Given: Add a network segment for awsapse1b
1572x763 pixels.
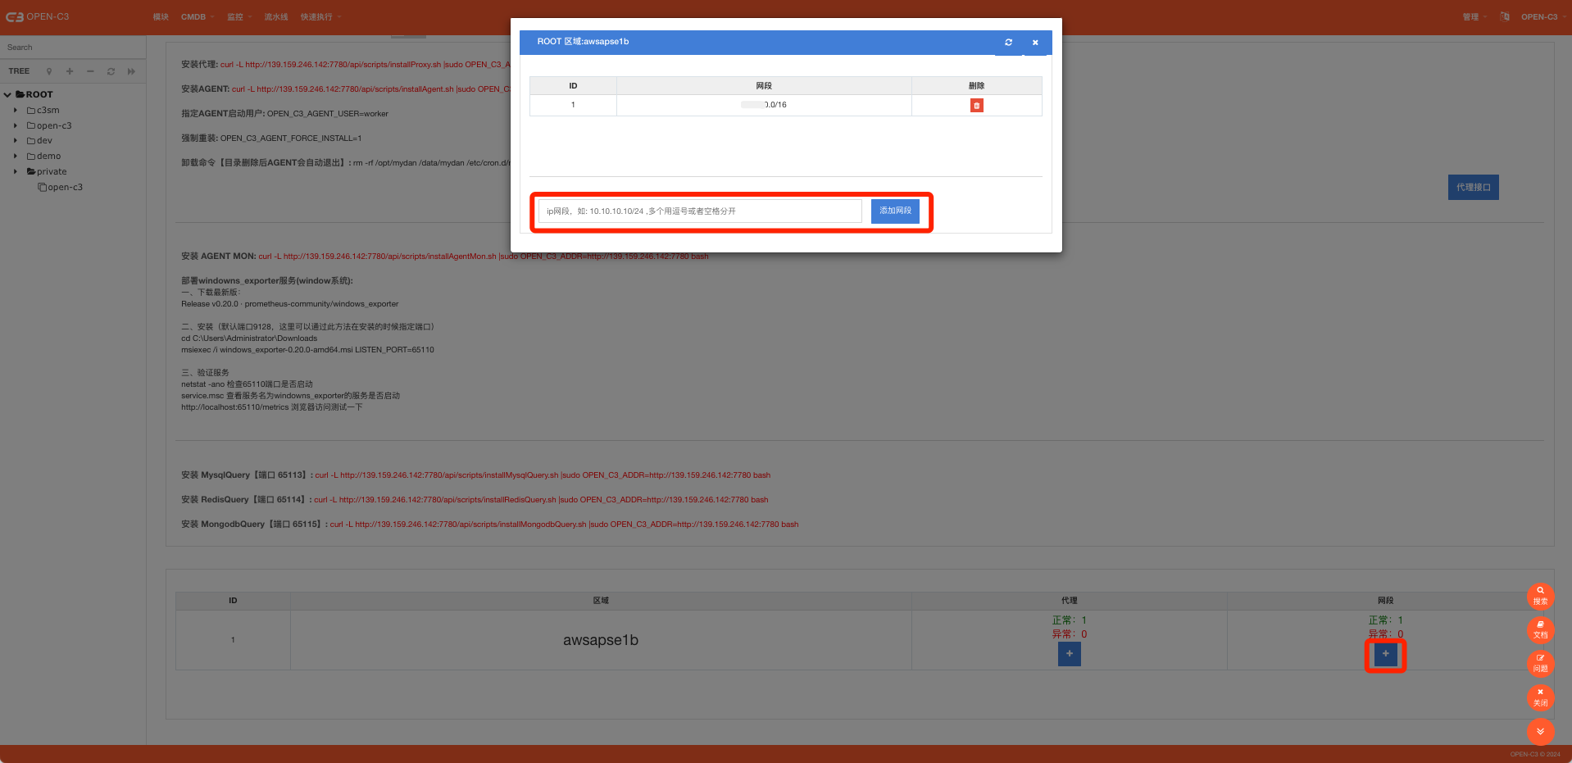Looking at the screenshot, I should [1386, 654].
